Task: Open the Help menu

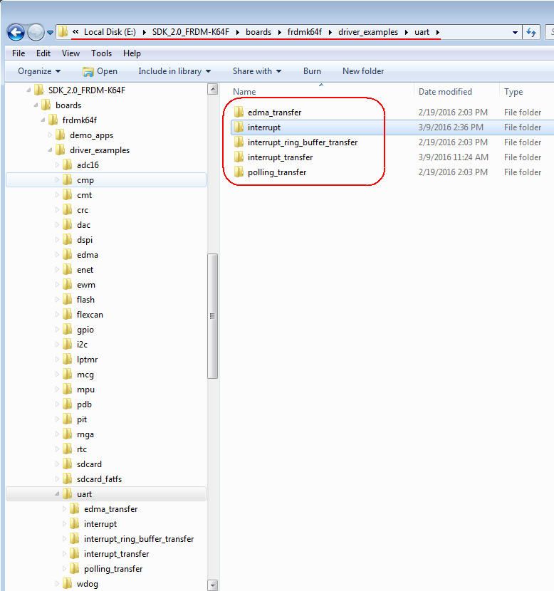Action: 132,53
